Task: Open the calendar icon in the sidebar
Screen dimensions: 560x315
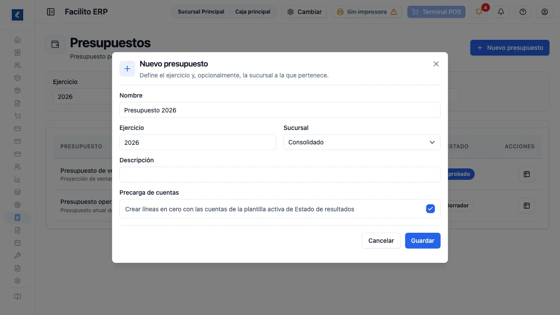Action: click(17, 243)
